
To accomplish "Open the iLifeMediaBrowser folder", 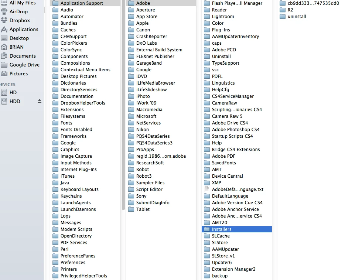I will tap(161, 83).
